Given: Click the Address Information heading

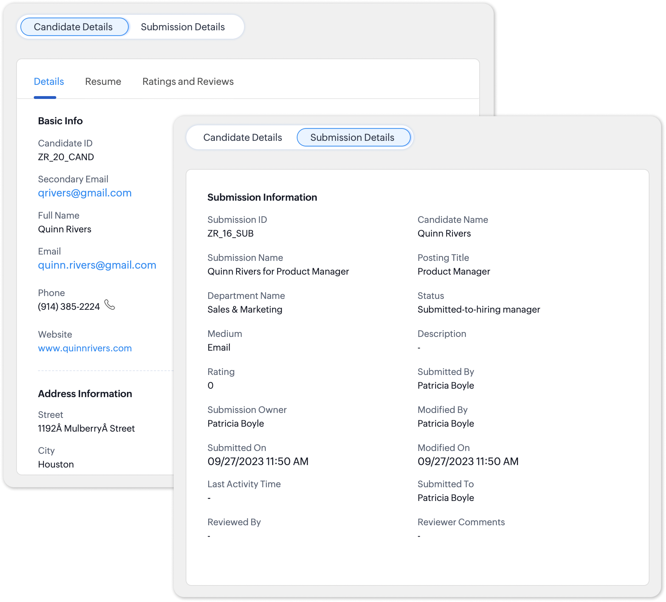Looking at the screenshot, I should 85,394.
